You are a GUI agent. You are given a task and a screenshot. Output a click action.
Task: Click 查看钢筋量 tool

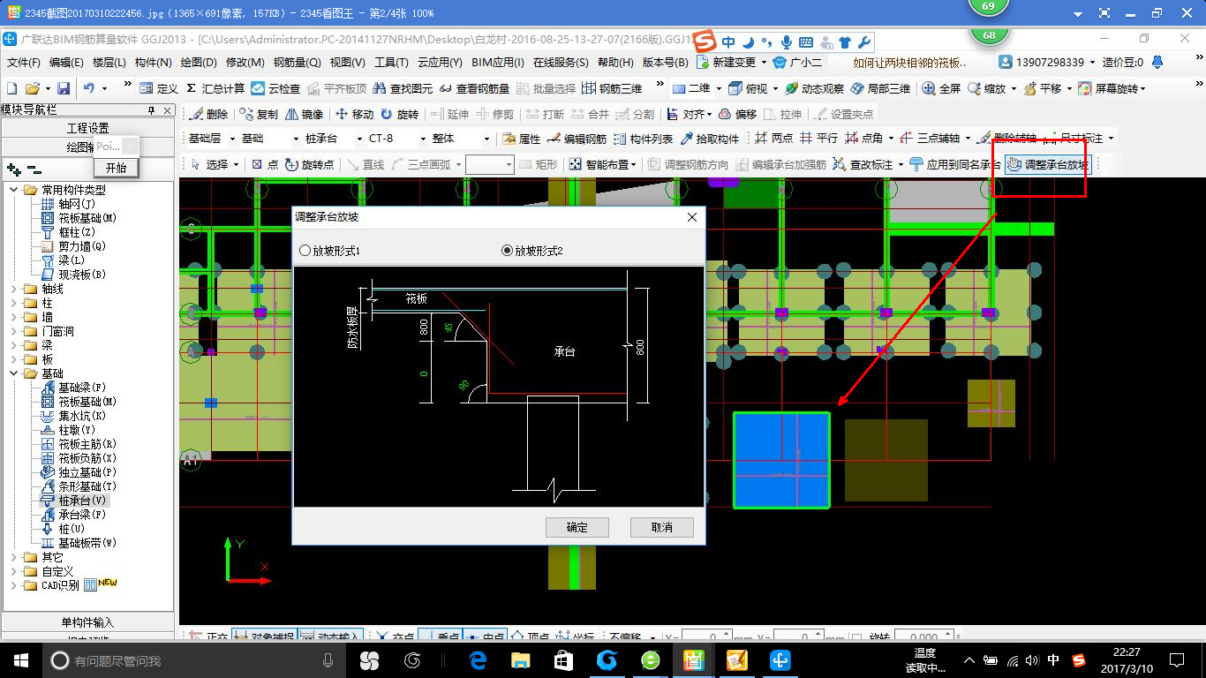473,88
